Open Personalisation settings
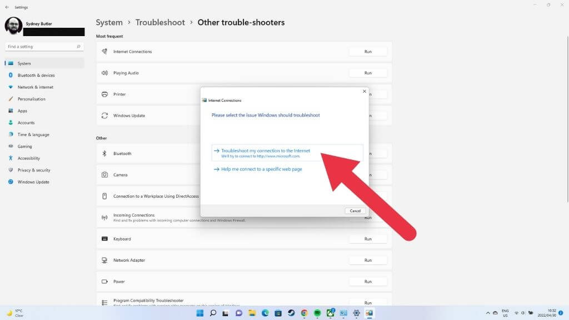The height and width of the screenshot is (320, 569). tap(44, 99)
